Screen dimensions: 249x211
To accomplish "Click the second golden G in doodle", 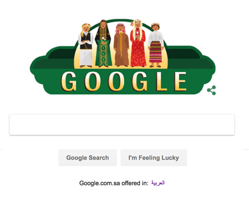I will (140, 81).
